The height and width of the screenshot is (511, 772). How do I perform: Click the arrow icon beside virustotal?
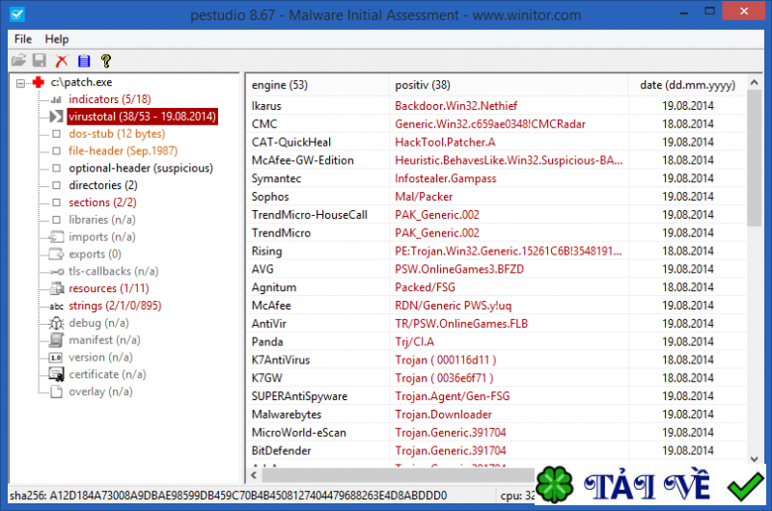(x=56, y=117)
